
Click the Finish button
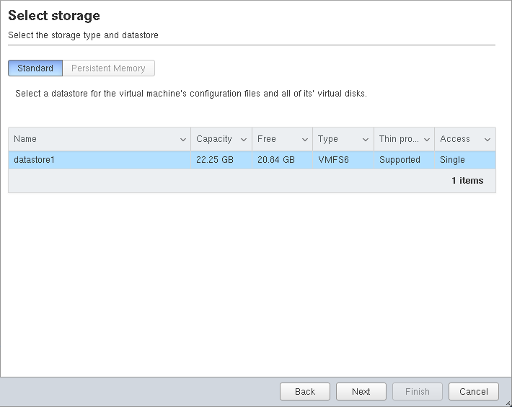418,391
